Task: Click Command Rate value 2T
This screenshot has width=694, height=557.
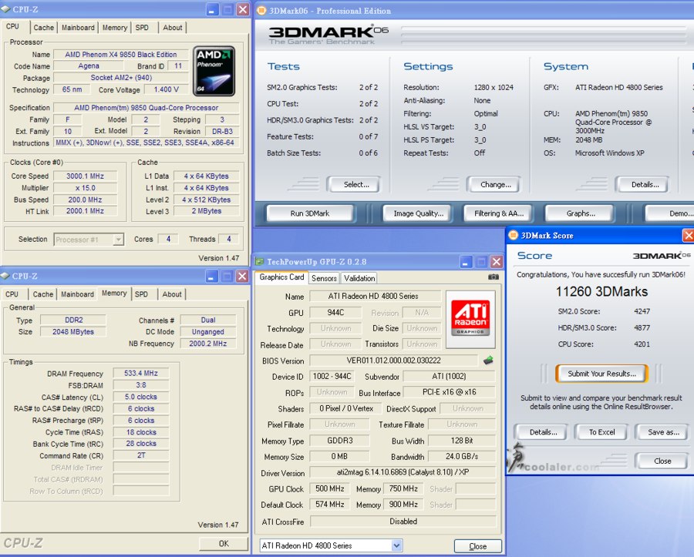Action: click(141, 455)
